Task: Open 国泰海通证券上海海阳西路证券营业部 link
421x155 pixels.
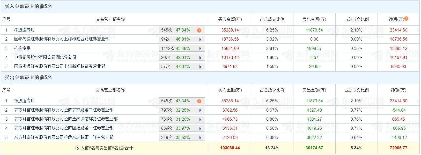Action: (62, 39)
